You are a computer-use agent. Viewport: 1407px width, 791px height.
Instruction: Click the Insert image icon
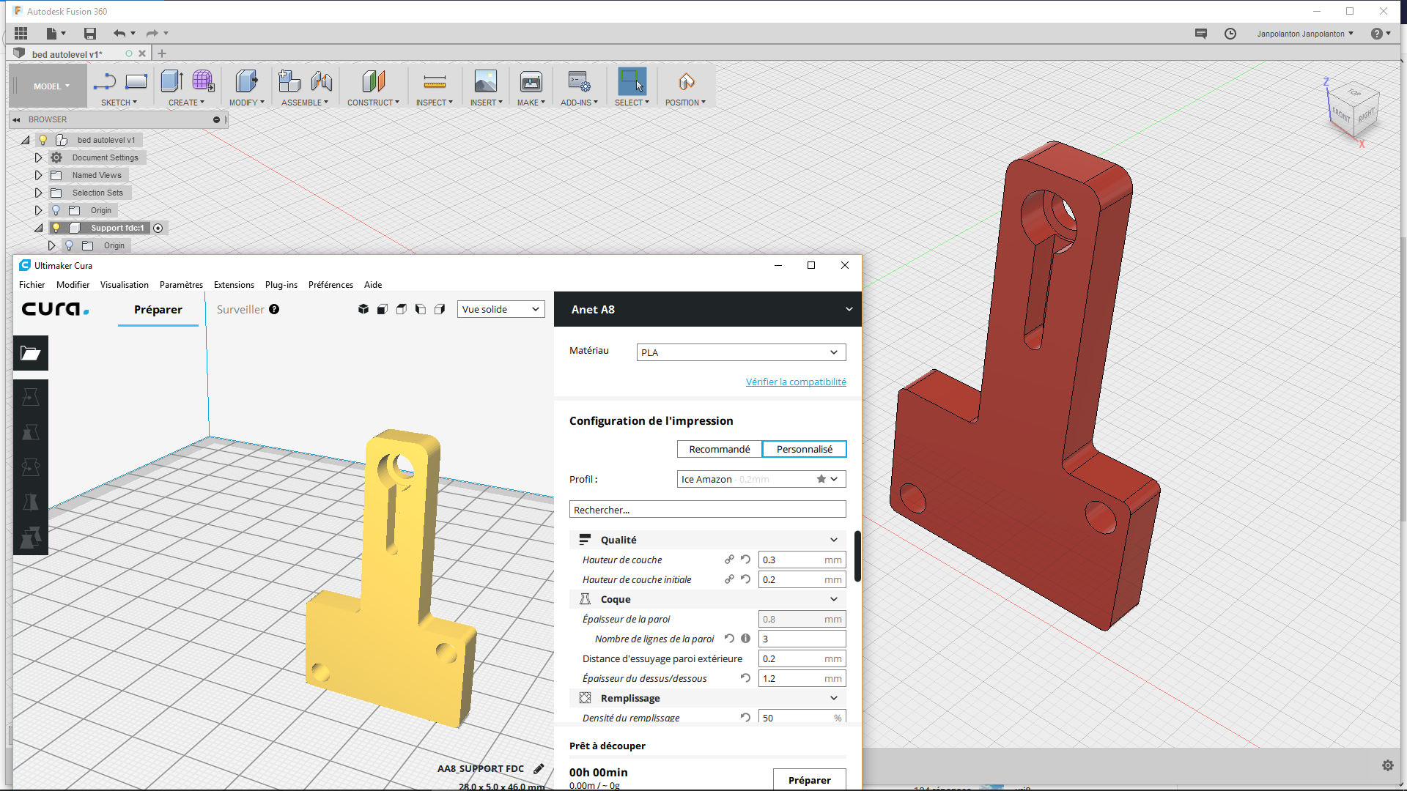tap(485, 82)
